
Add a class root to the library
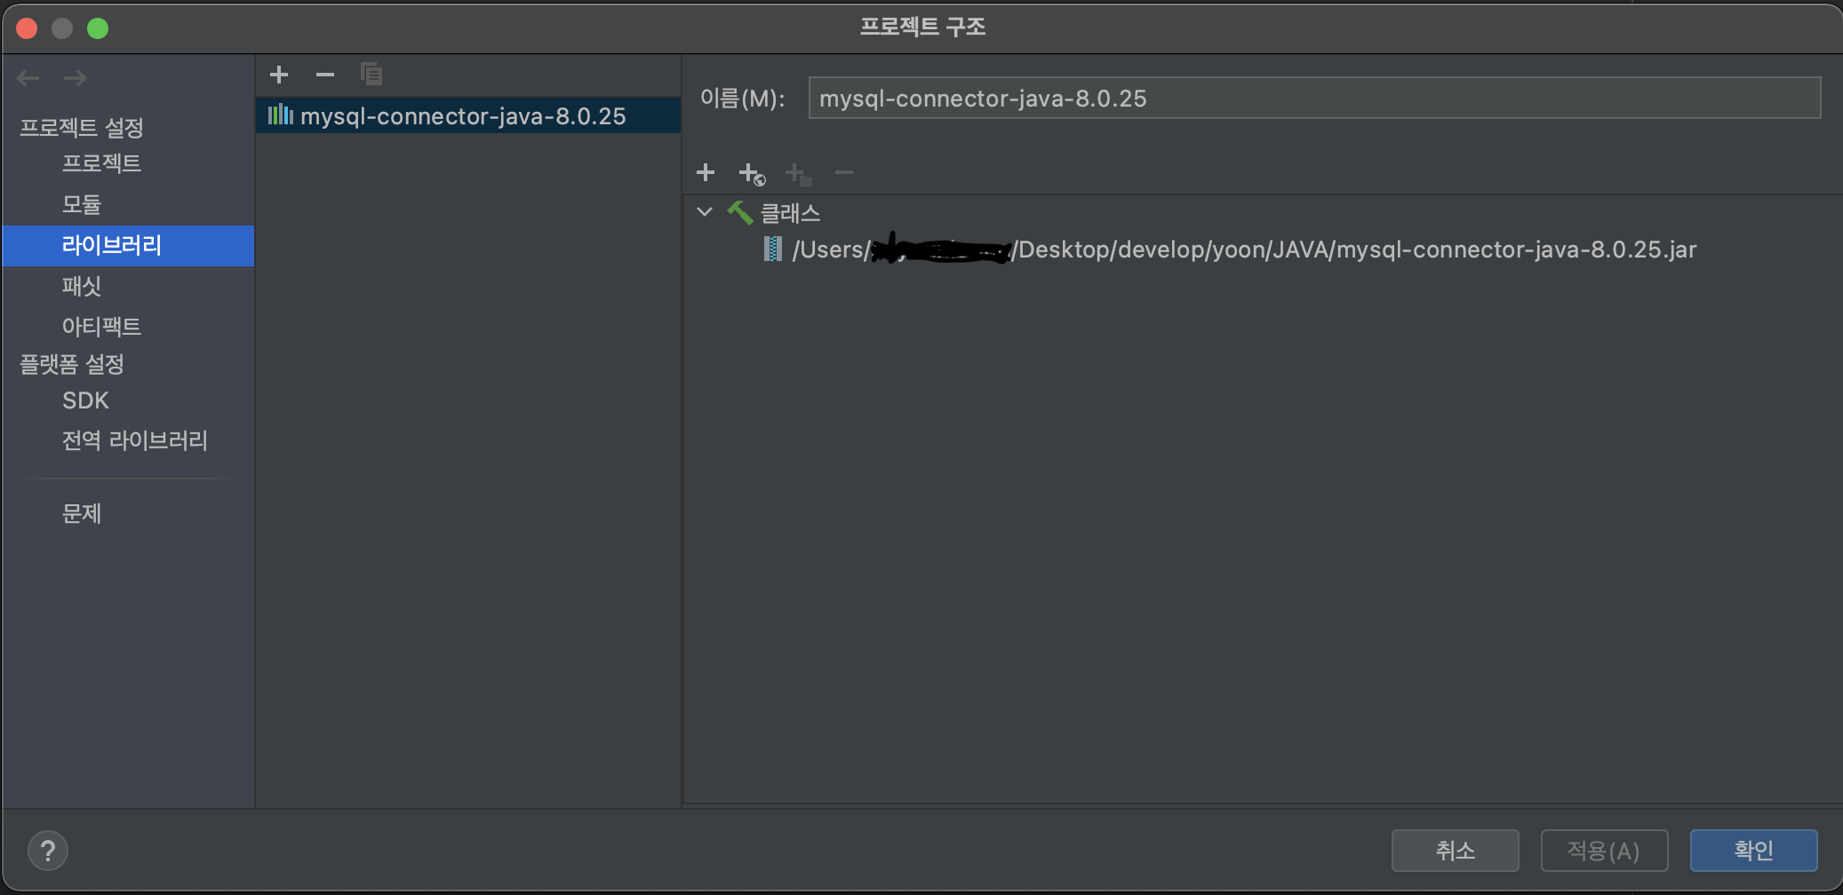coord(706,172)
